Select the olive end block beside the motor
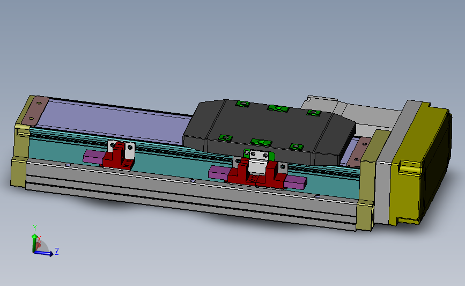The height and width of the screenshot is (286, 465). point(368,181)
